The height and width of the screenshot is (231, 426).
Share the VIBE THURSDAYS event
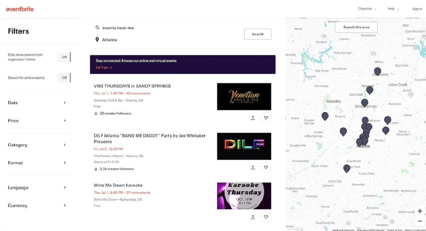point(253,118)
